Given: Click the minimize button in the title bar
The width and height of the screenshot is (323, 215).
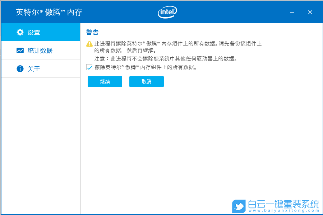Looking at the screenshot, I should (x=292, y=12).
